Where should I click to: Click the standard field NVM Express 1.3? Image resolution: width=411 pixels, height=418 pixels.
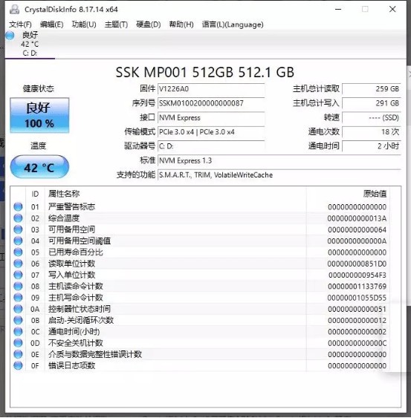[279, 160]
